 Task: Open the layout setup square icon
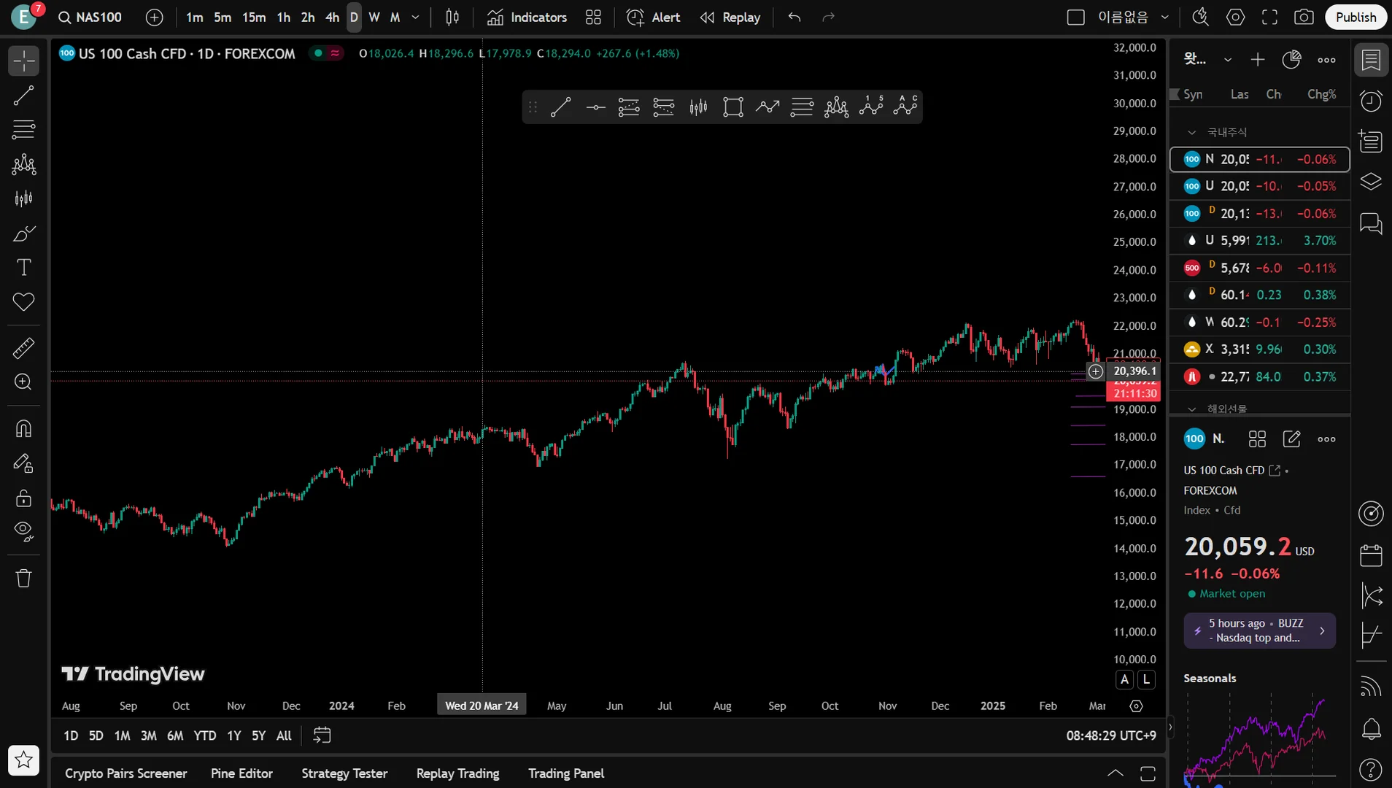(x=1075, y=18)
